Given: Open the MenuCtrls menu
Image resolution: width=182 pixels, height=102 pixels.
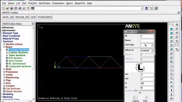Looking at the screenshot, I should (x=80, y=3).
